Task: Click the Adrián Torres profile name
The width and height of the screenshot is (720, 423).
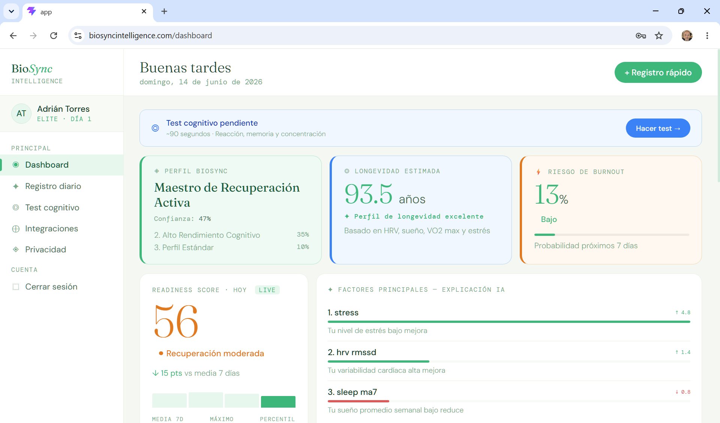Action: tap(63, 109)
